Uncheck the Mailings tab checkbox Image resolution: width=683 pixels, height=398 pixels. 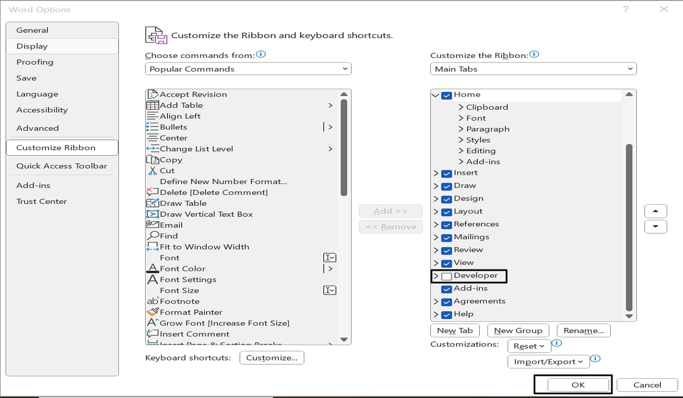click(x=447, y=238)
